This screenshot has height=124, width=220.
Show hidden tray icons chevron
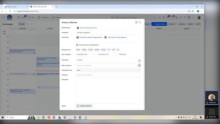(176, 117)
